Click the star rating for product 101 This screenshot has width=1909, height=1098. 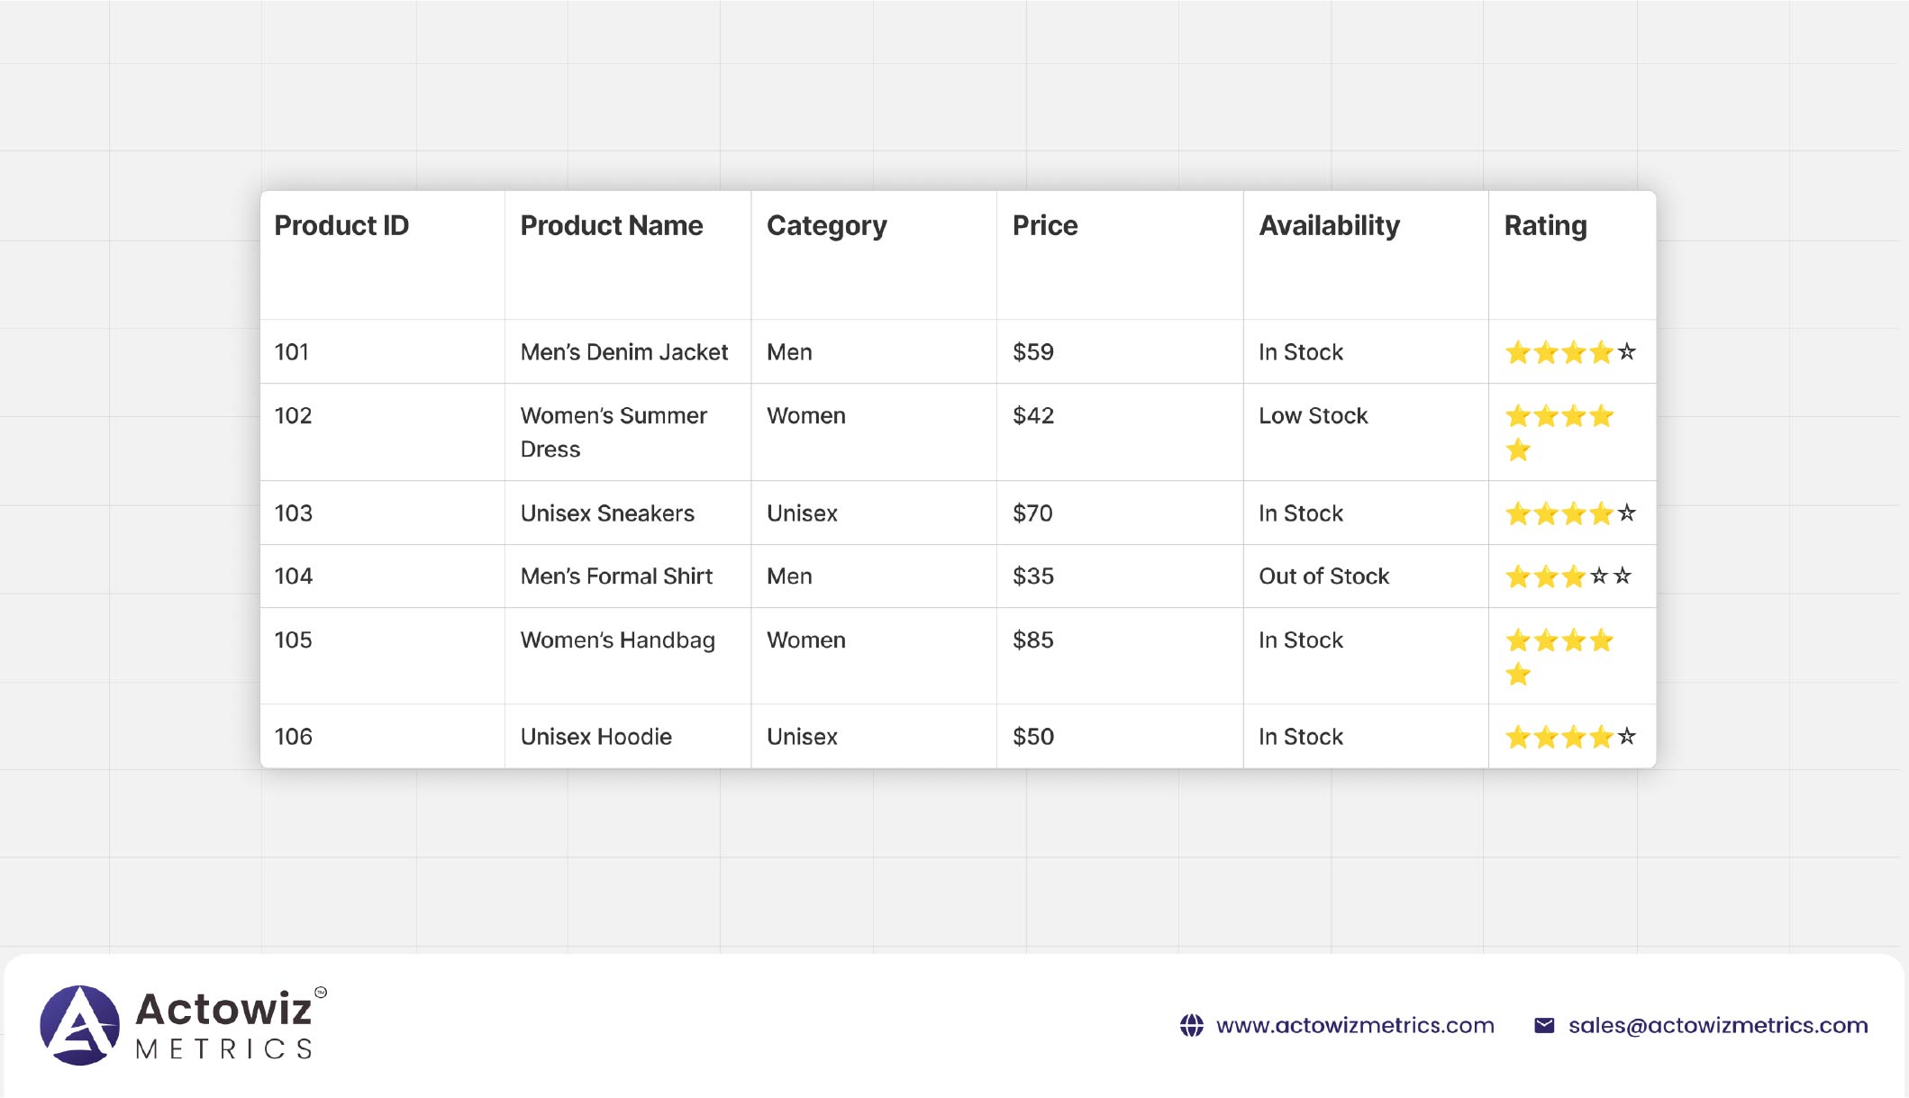coord(1569,352)
